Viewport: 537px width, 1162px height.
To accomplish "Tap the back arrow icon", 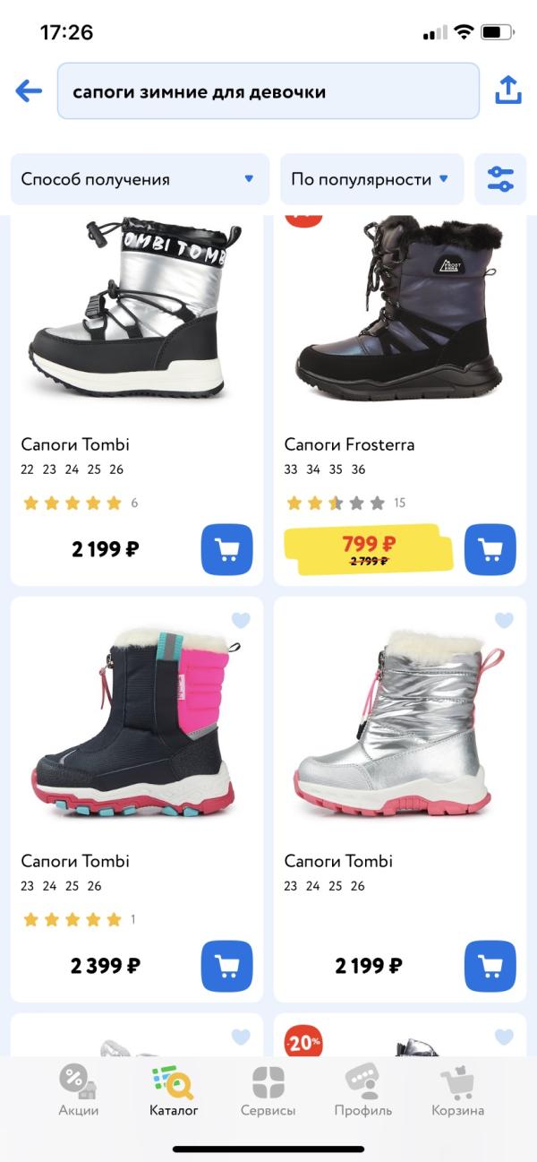I will [x=29, y=90].
